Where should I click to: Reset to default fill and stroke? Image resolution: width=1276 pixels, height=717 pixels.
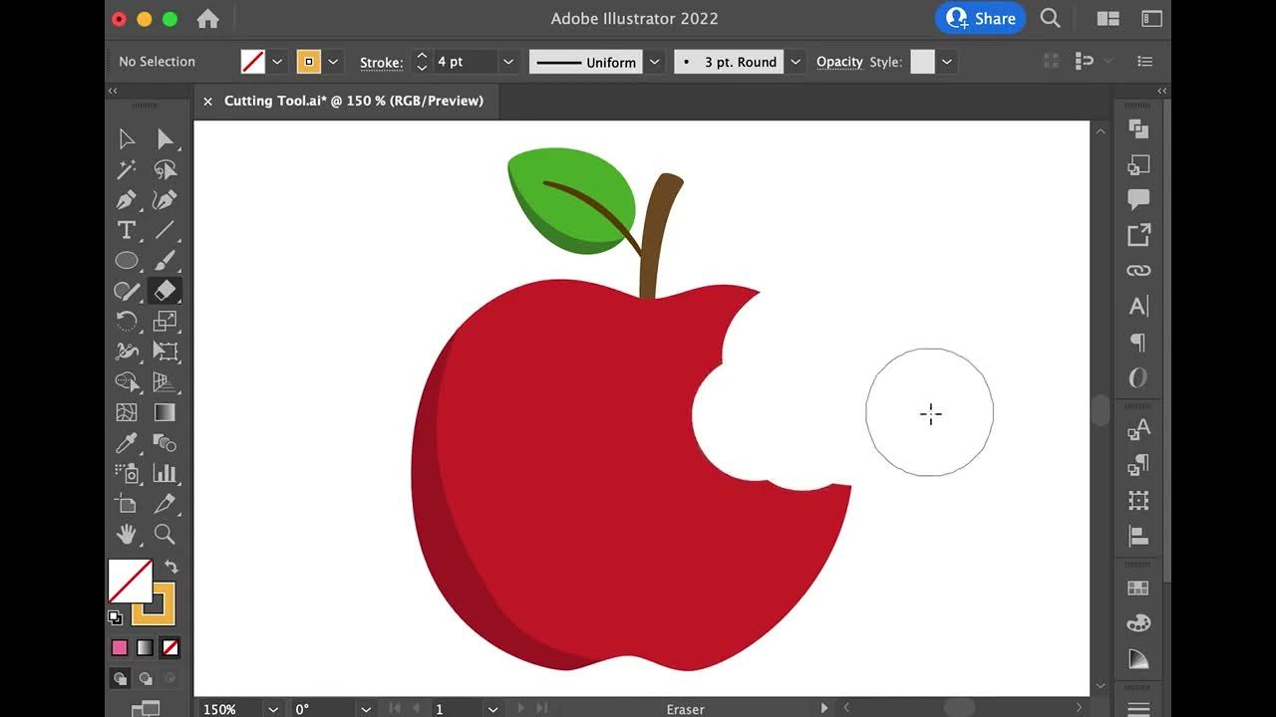115,617
